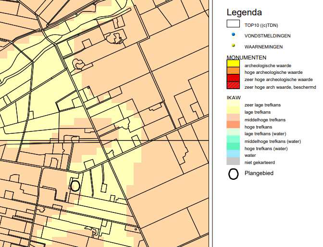Click the 'zeer hoge arch waarde, beschermd' text
Viewport: 323px width, 247px height.
pyautogui.click(x=280, y=87)
